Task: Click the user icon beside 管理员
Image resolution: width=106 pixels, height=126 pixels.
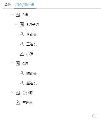Action: click(x=18, y=102)
